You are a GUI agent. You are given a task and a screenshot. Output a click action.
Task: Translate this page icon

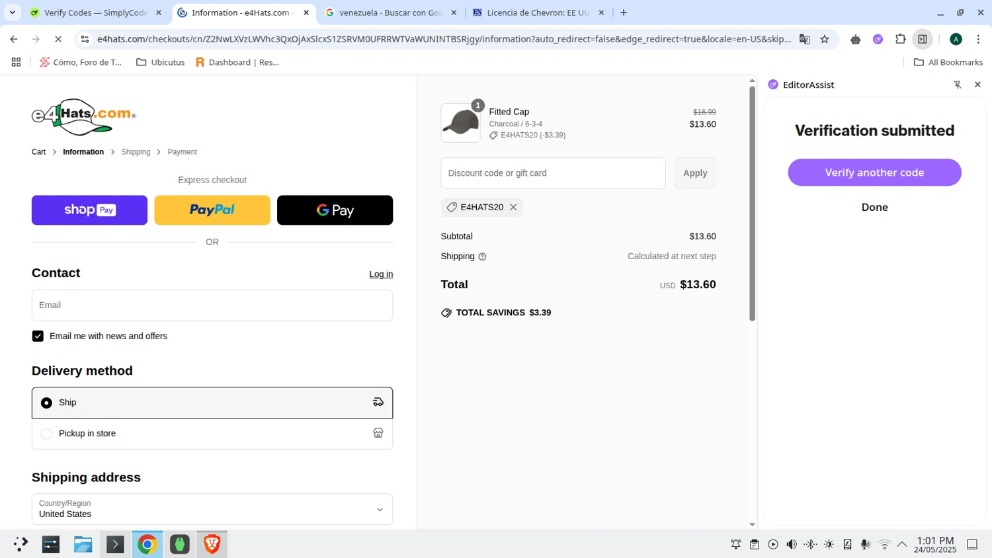click(805, 39)
